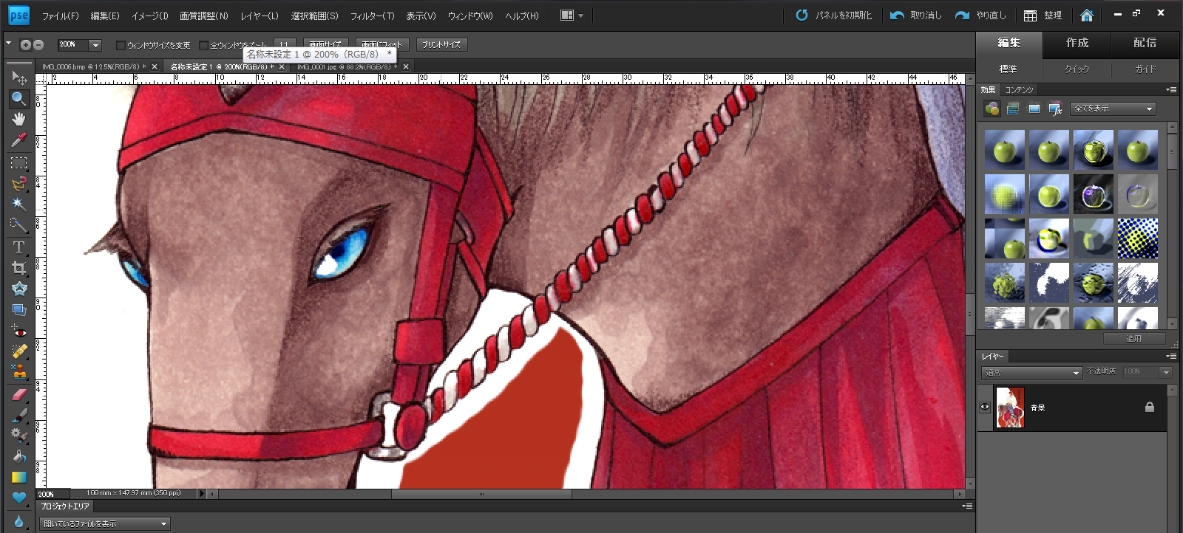Select the Eraser tool
1183x533 pixels.
point(19,394)
